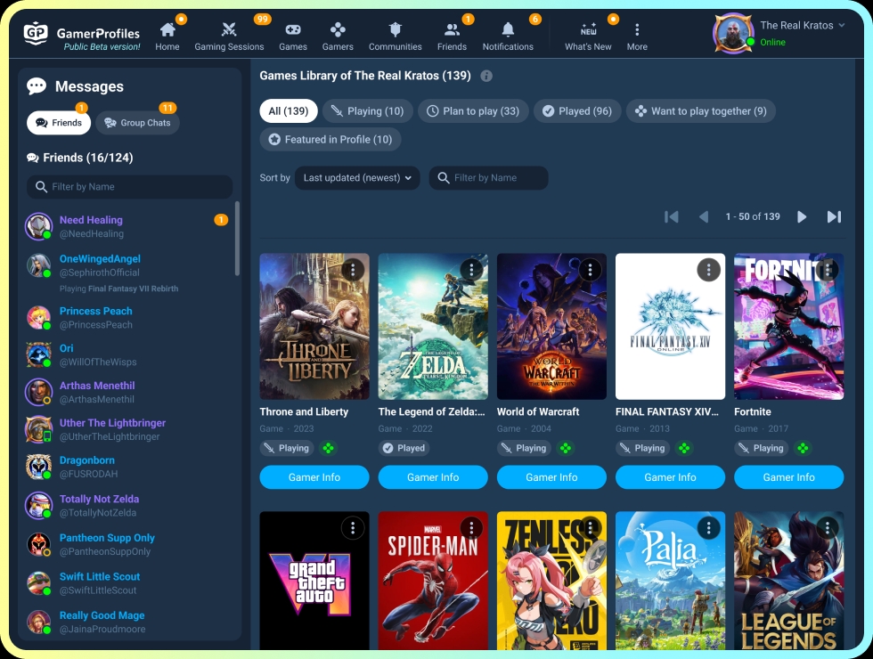This screenshot has height=659, width=873.
Task: Open the Last updated sort dropdown
Action: pos(357,177)
